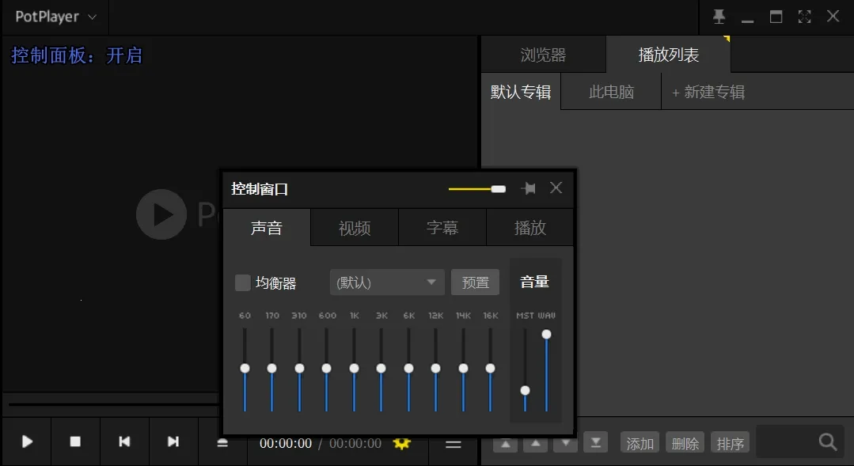Click the 预置 preset button

(x=475, y=282)
